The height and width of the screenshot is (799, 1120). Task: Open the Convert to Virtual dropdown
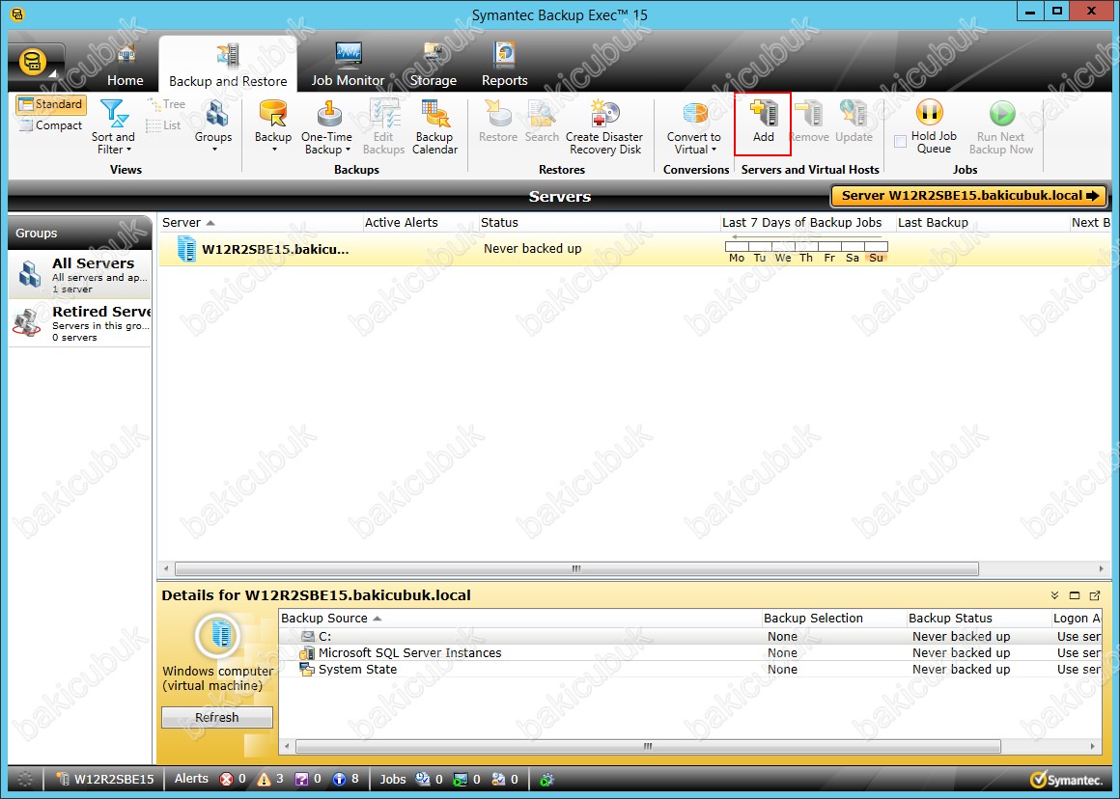pyautogui.click(x=694, y=127)
